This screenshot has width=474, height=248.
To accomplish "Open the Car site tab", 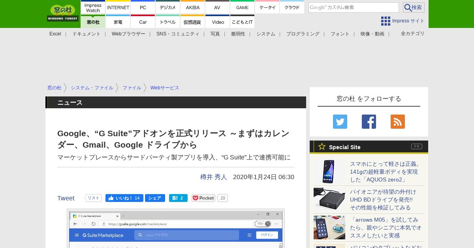I will coord(143,22).
